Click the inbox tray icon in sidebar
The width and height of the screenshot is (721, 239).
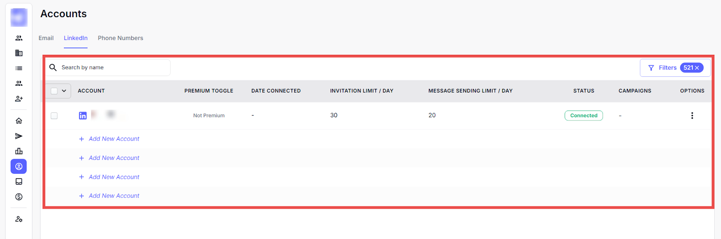(x=19, y=181)
